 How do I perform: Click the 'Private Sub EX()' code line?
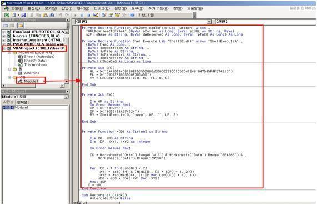[x=98, y=94]
